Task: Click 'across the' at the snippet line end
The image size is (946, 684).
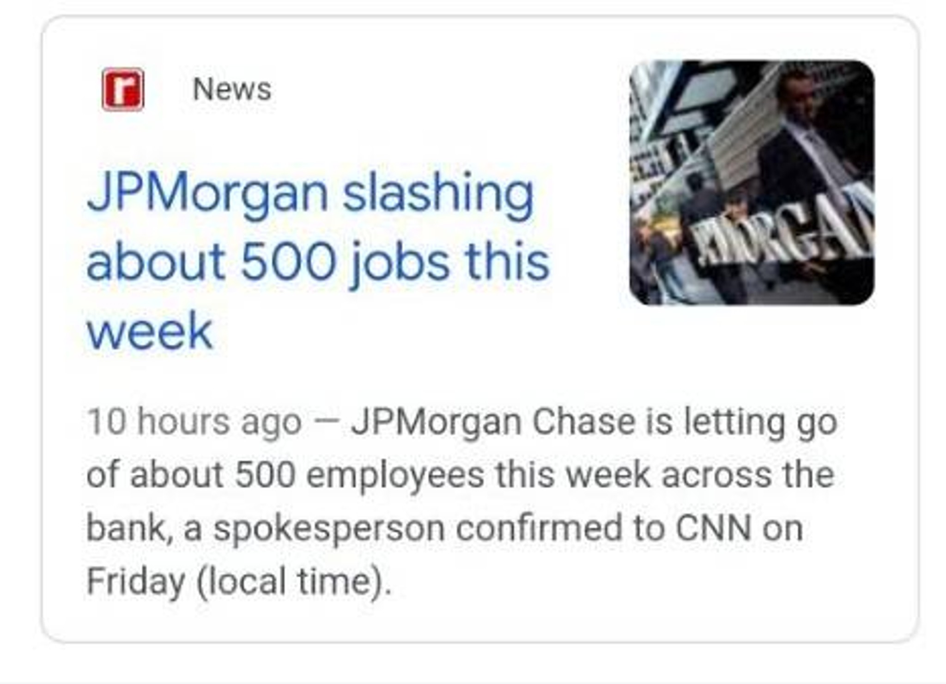Action: tap(748, 474)
